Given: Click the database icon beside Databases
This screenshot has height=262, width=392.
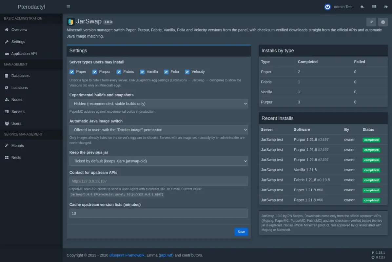Looking at the screenshot, I should [x=7, y=75].
